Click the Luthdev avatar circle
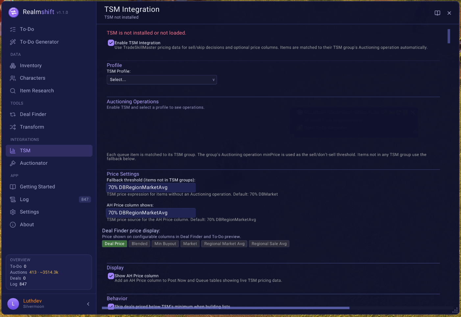Viewport: 461px width, 317px height. coord(13,304)
